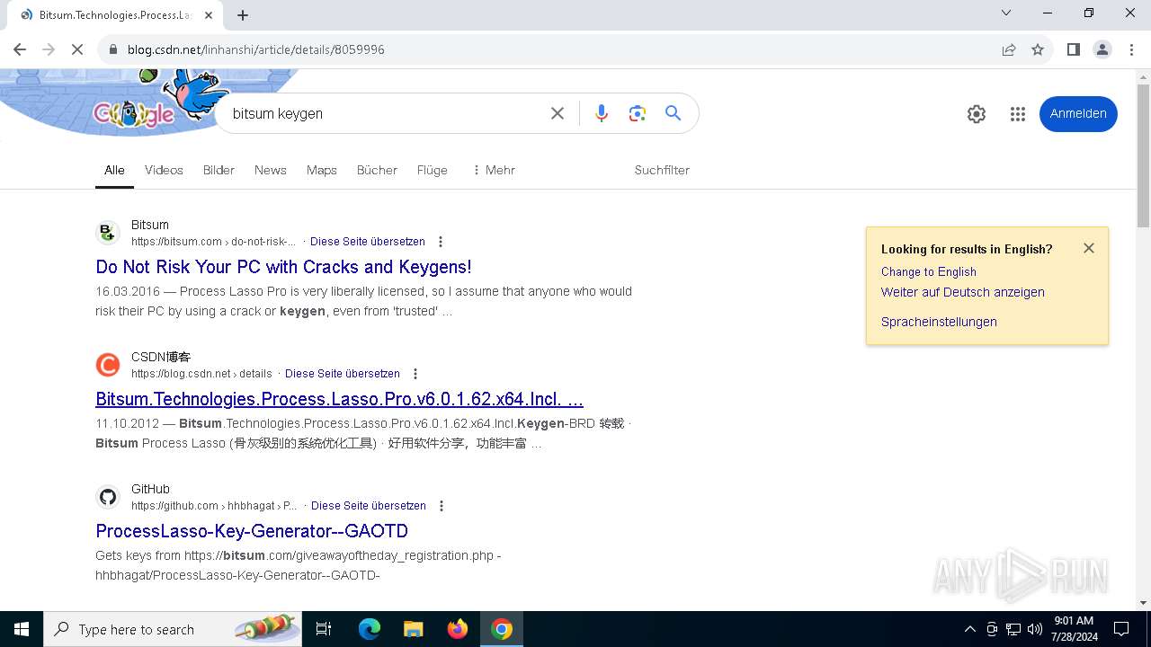Open ProcessLasso-Key-Generator--GAOTD result

tap(252, 531)
